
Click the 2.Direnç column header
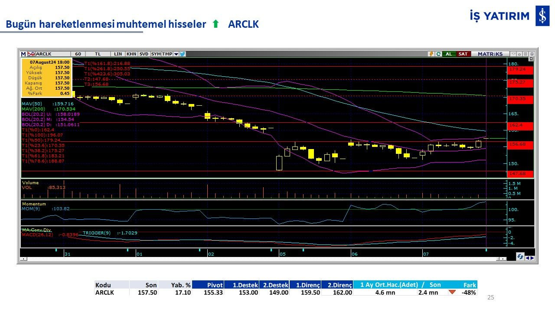pos(337,285)
